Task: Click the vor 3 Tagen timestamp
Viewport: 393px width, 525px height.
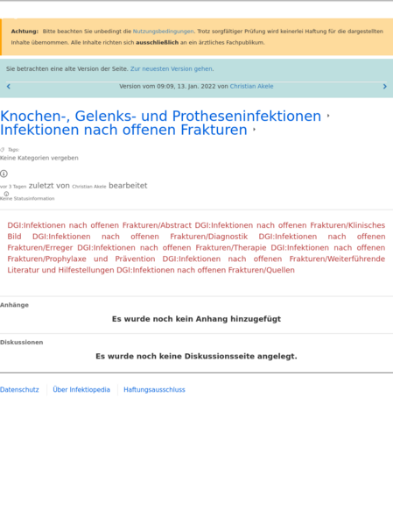Action: pos(13,187)
